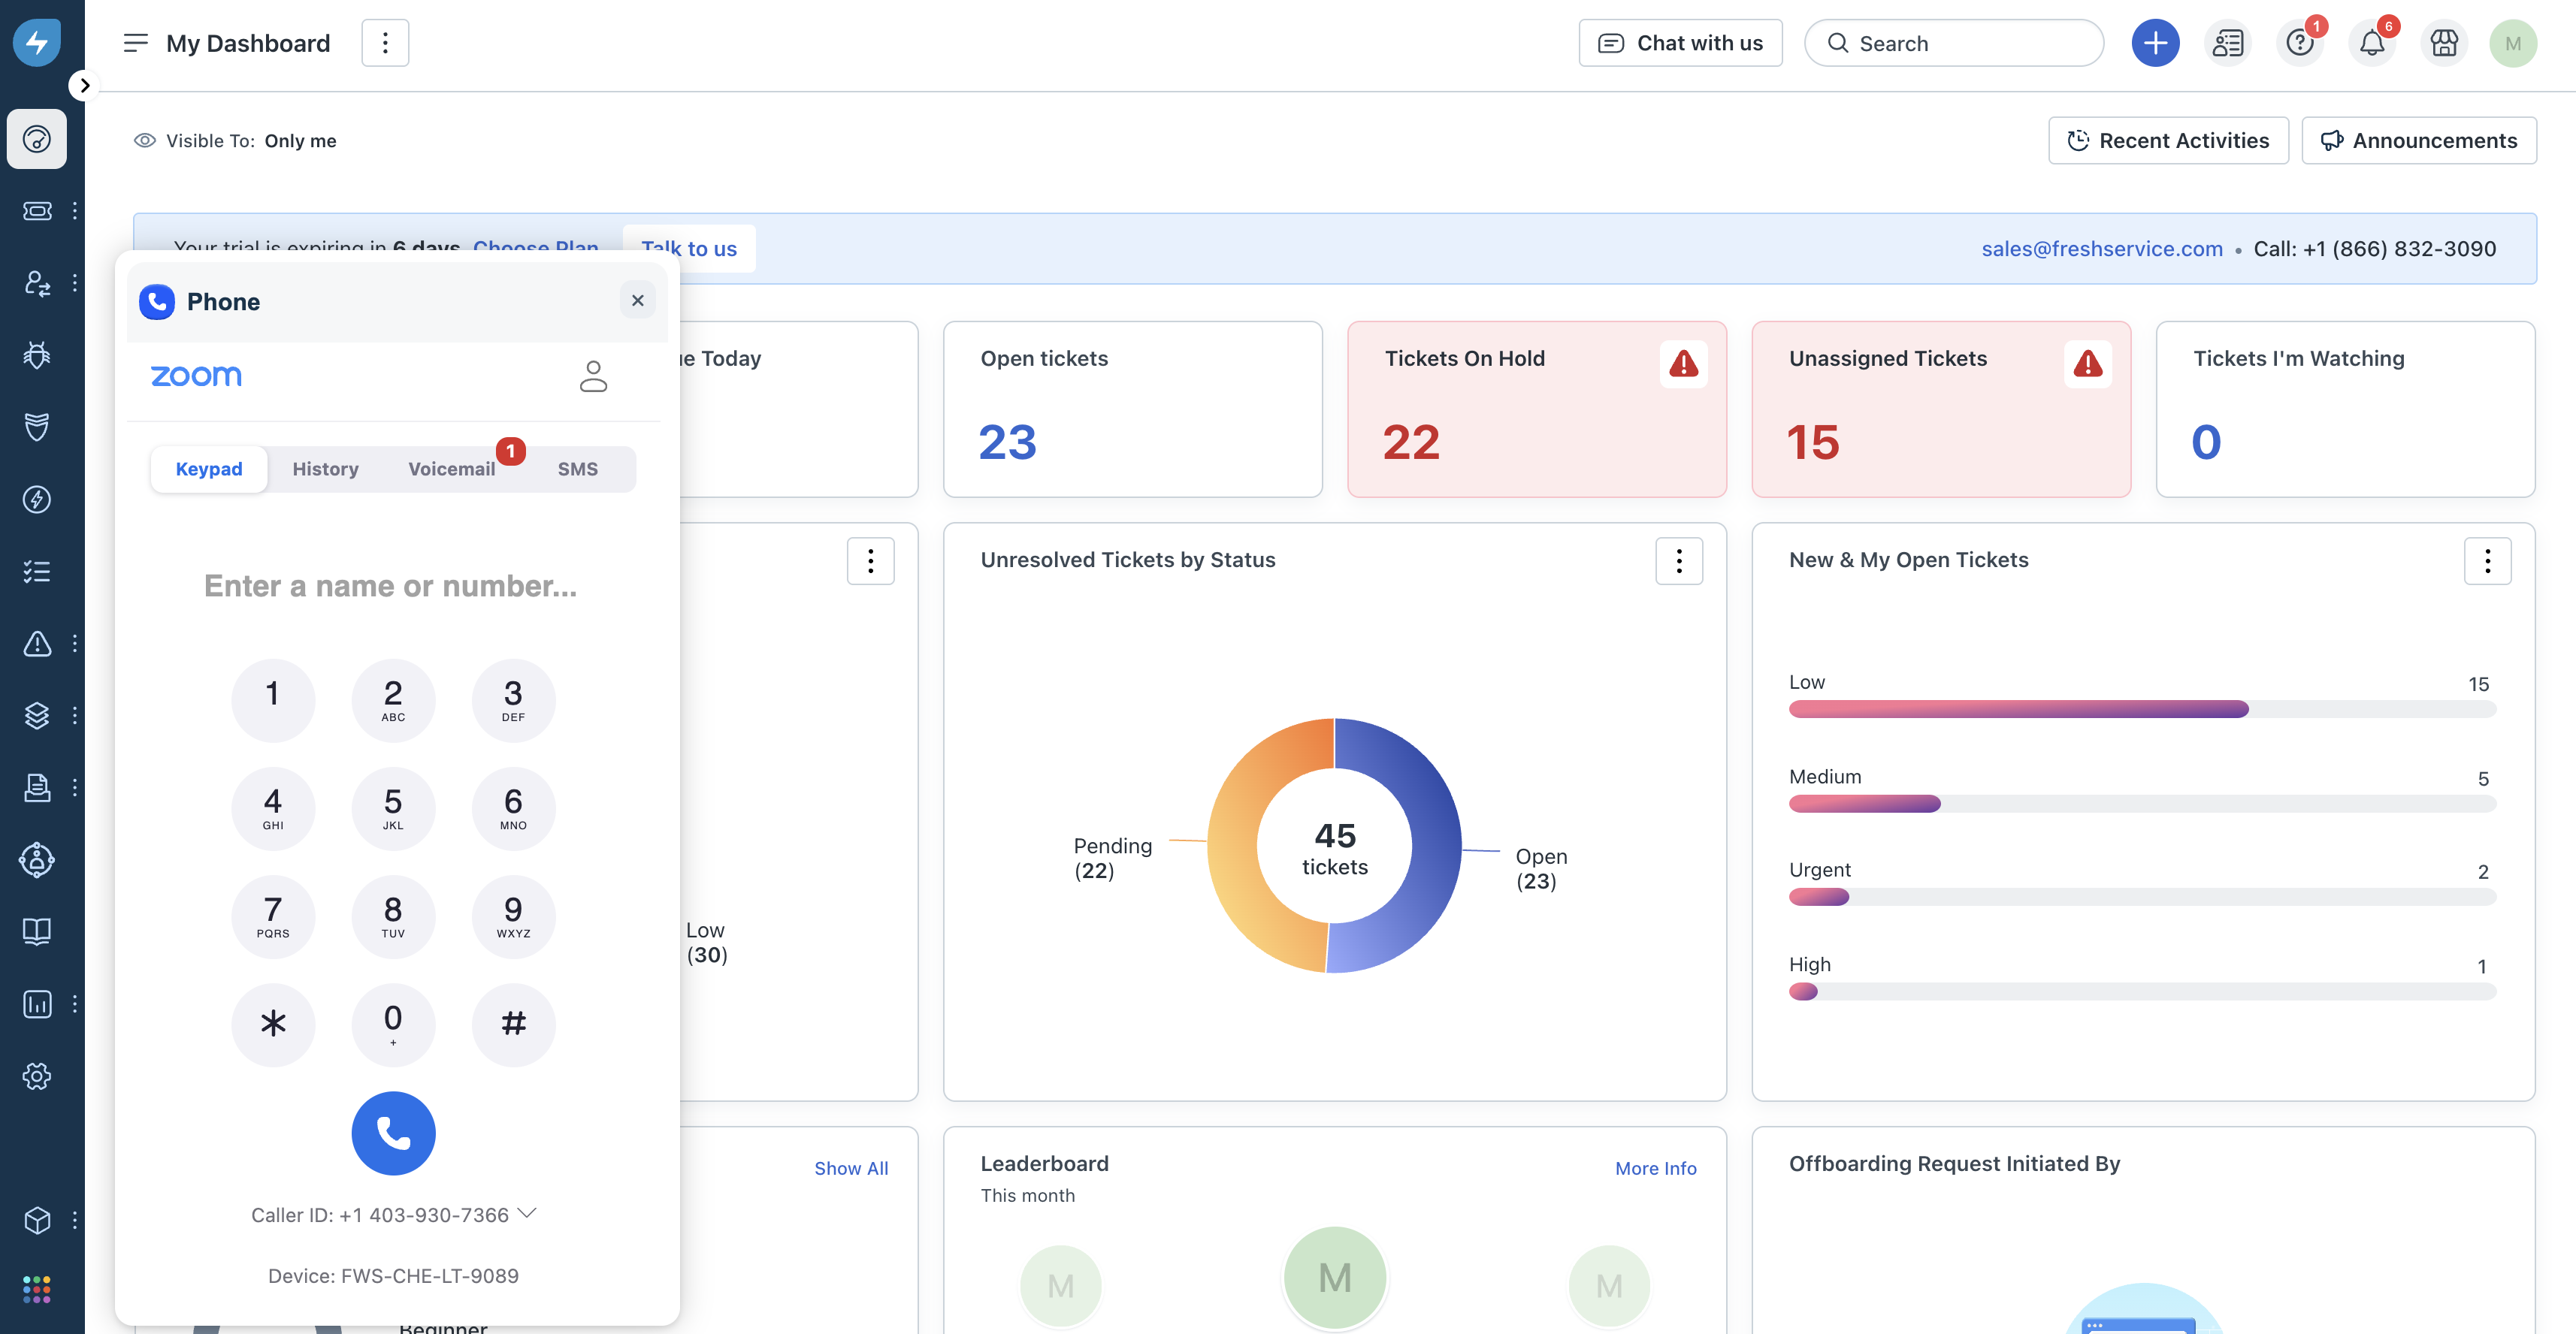Open the admin settings gear icon
Image resolution: width=2576 pixels, height=1334 pixels.
pyautogui.click(x=37, y=1076)
